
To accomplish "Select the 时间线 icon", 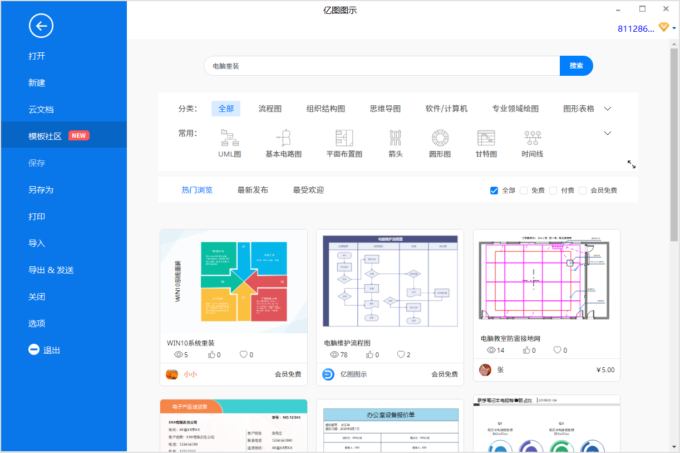I will [x=532, y=138].
